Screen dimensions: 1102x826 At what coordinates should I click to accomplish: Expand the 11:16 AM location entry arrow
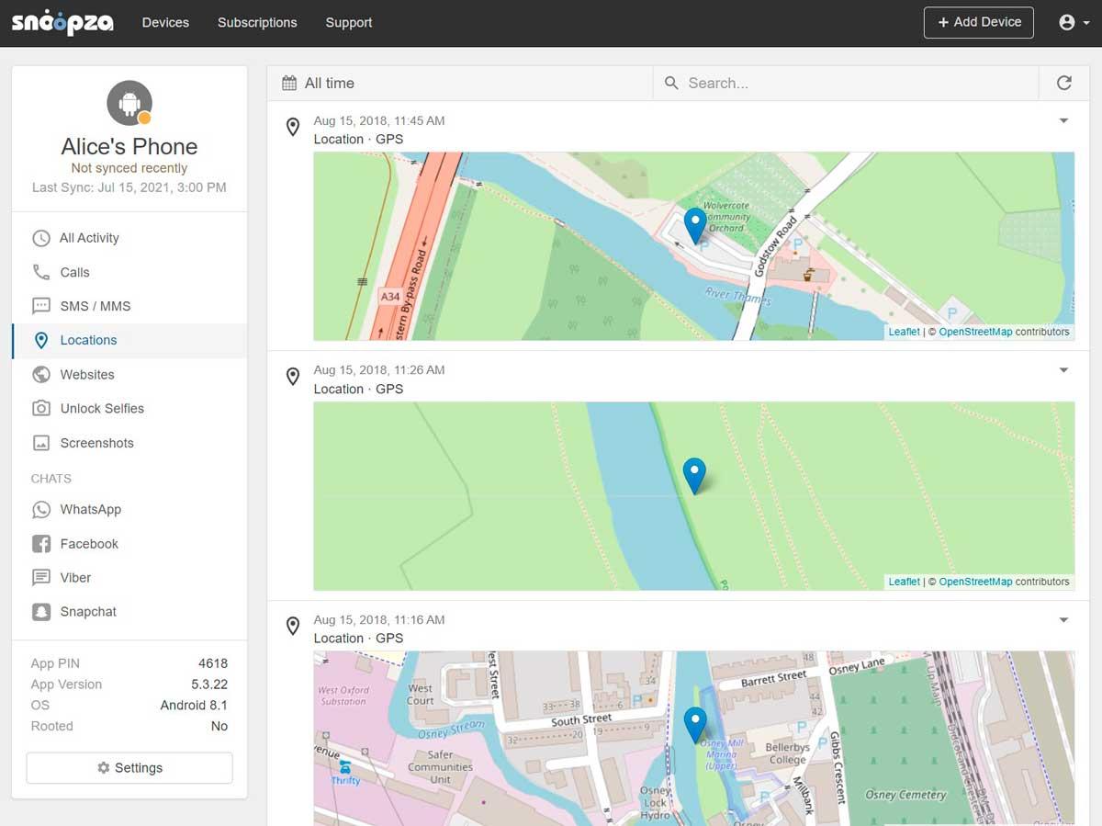1063,620
